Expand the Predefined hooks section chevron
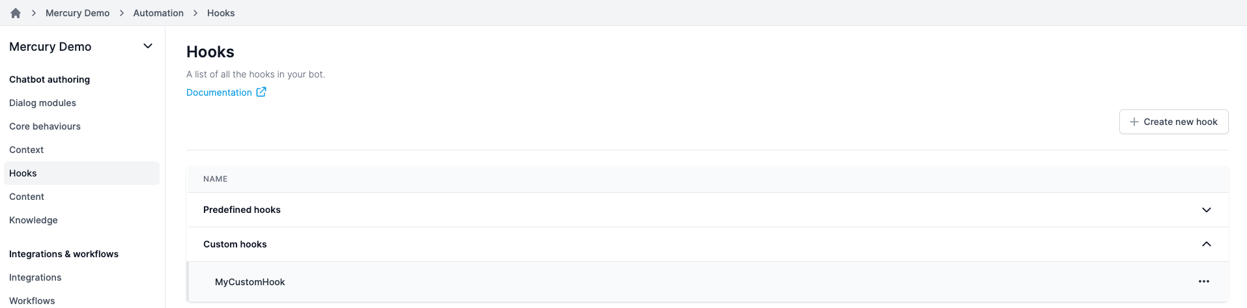 pos(1206,210)
